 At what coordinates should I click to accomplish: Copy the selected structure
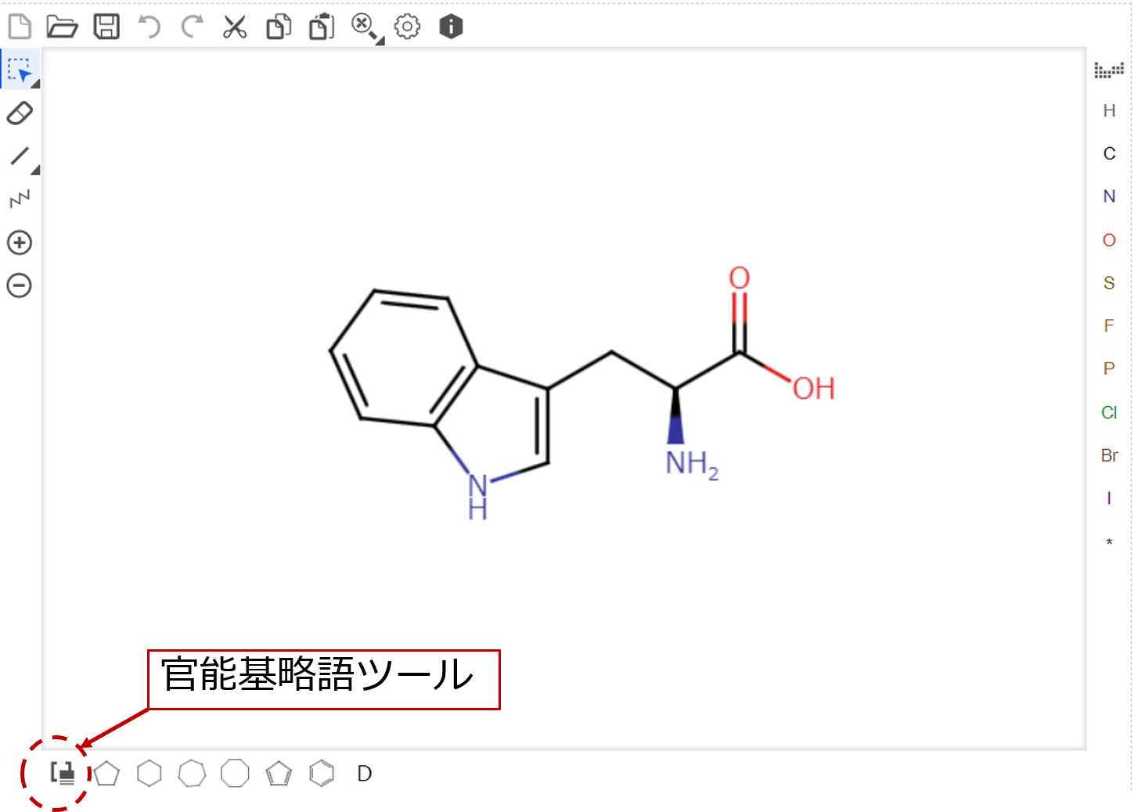(279, 27)
